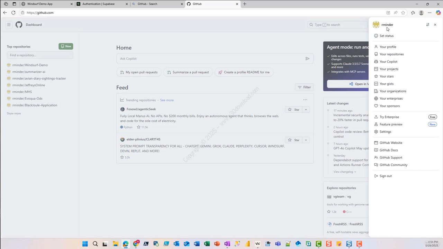This screenshot has height=249, width=443.
Task: Focus the Find a repository field
Action: click(40, 55)
